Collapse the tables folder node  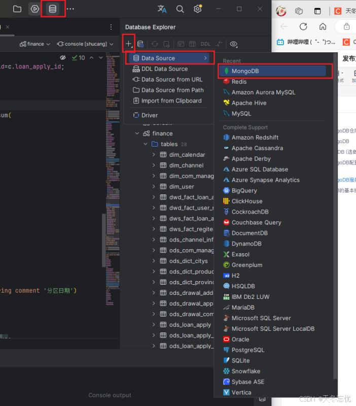[146, 144]
